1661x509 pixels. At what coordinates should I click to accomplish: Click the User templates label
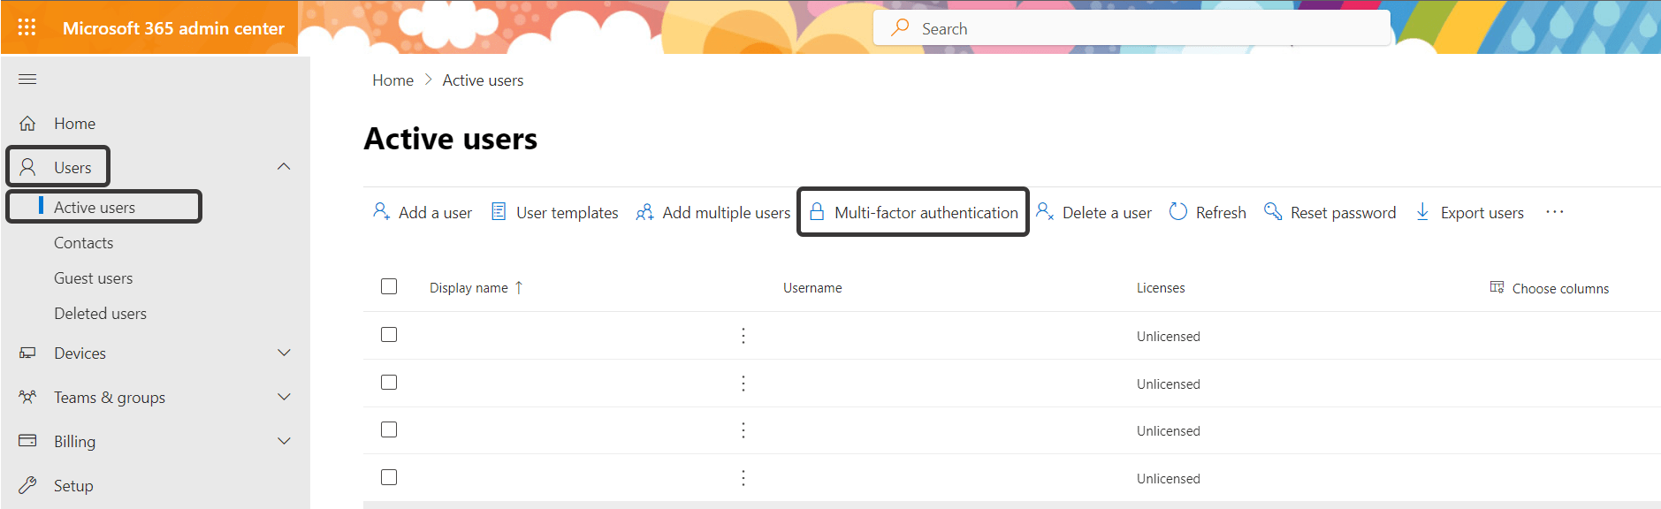tap(568, 213)
